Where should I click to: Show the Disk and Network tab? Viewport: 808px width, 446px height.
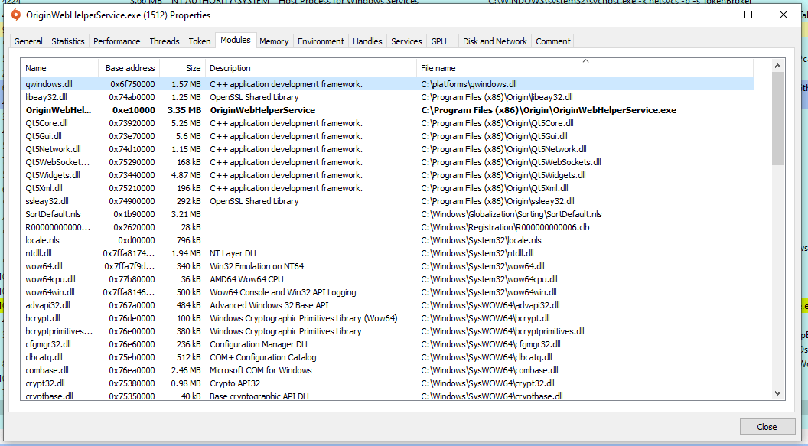coord(494,41)
